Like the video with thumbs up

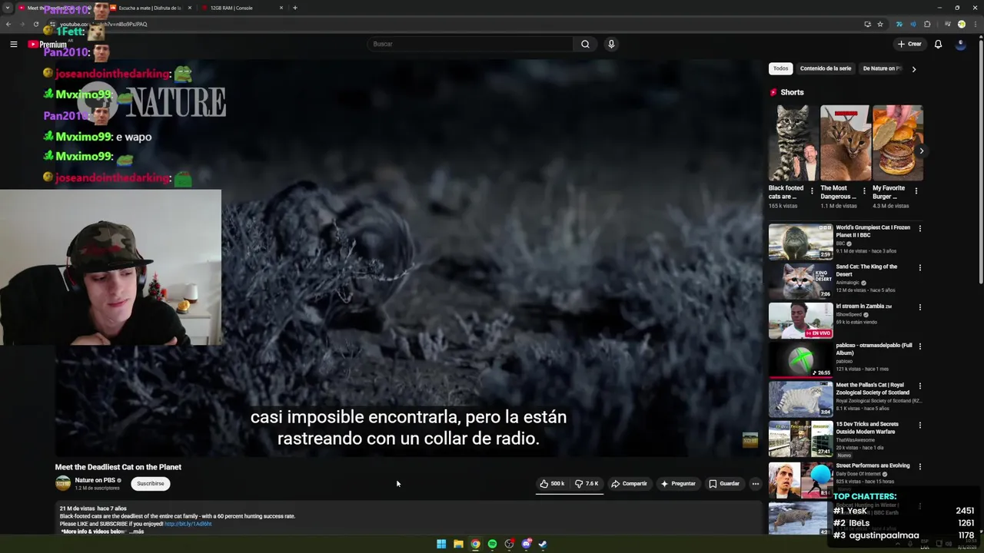[x=552, y=484]
